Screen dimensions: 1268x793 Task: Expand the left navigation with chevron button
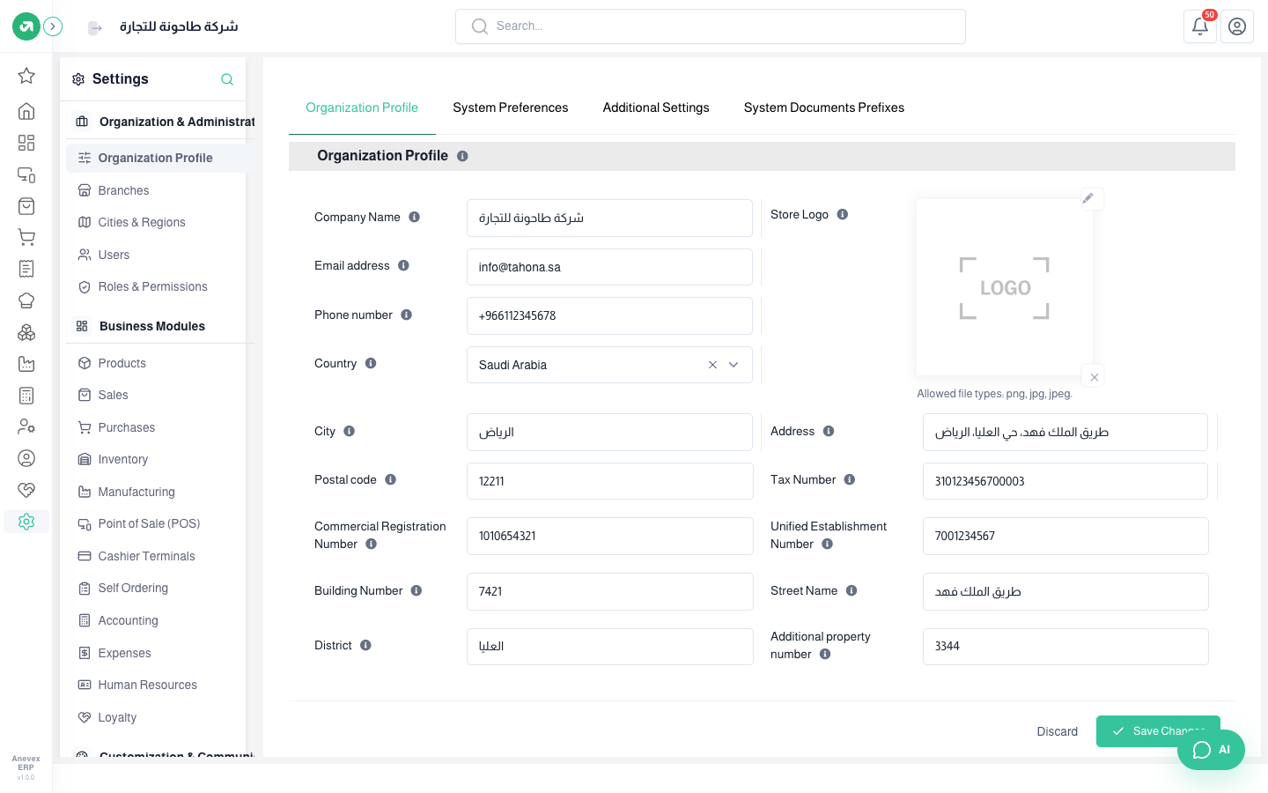click(53, 26)
